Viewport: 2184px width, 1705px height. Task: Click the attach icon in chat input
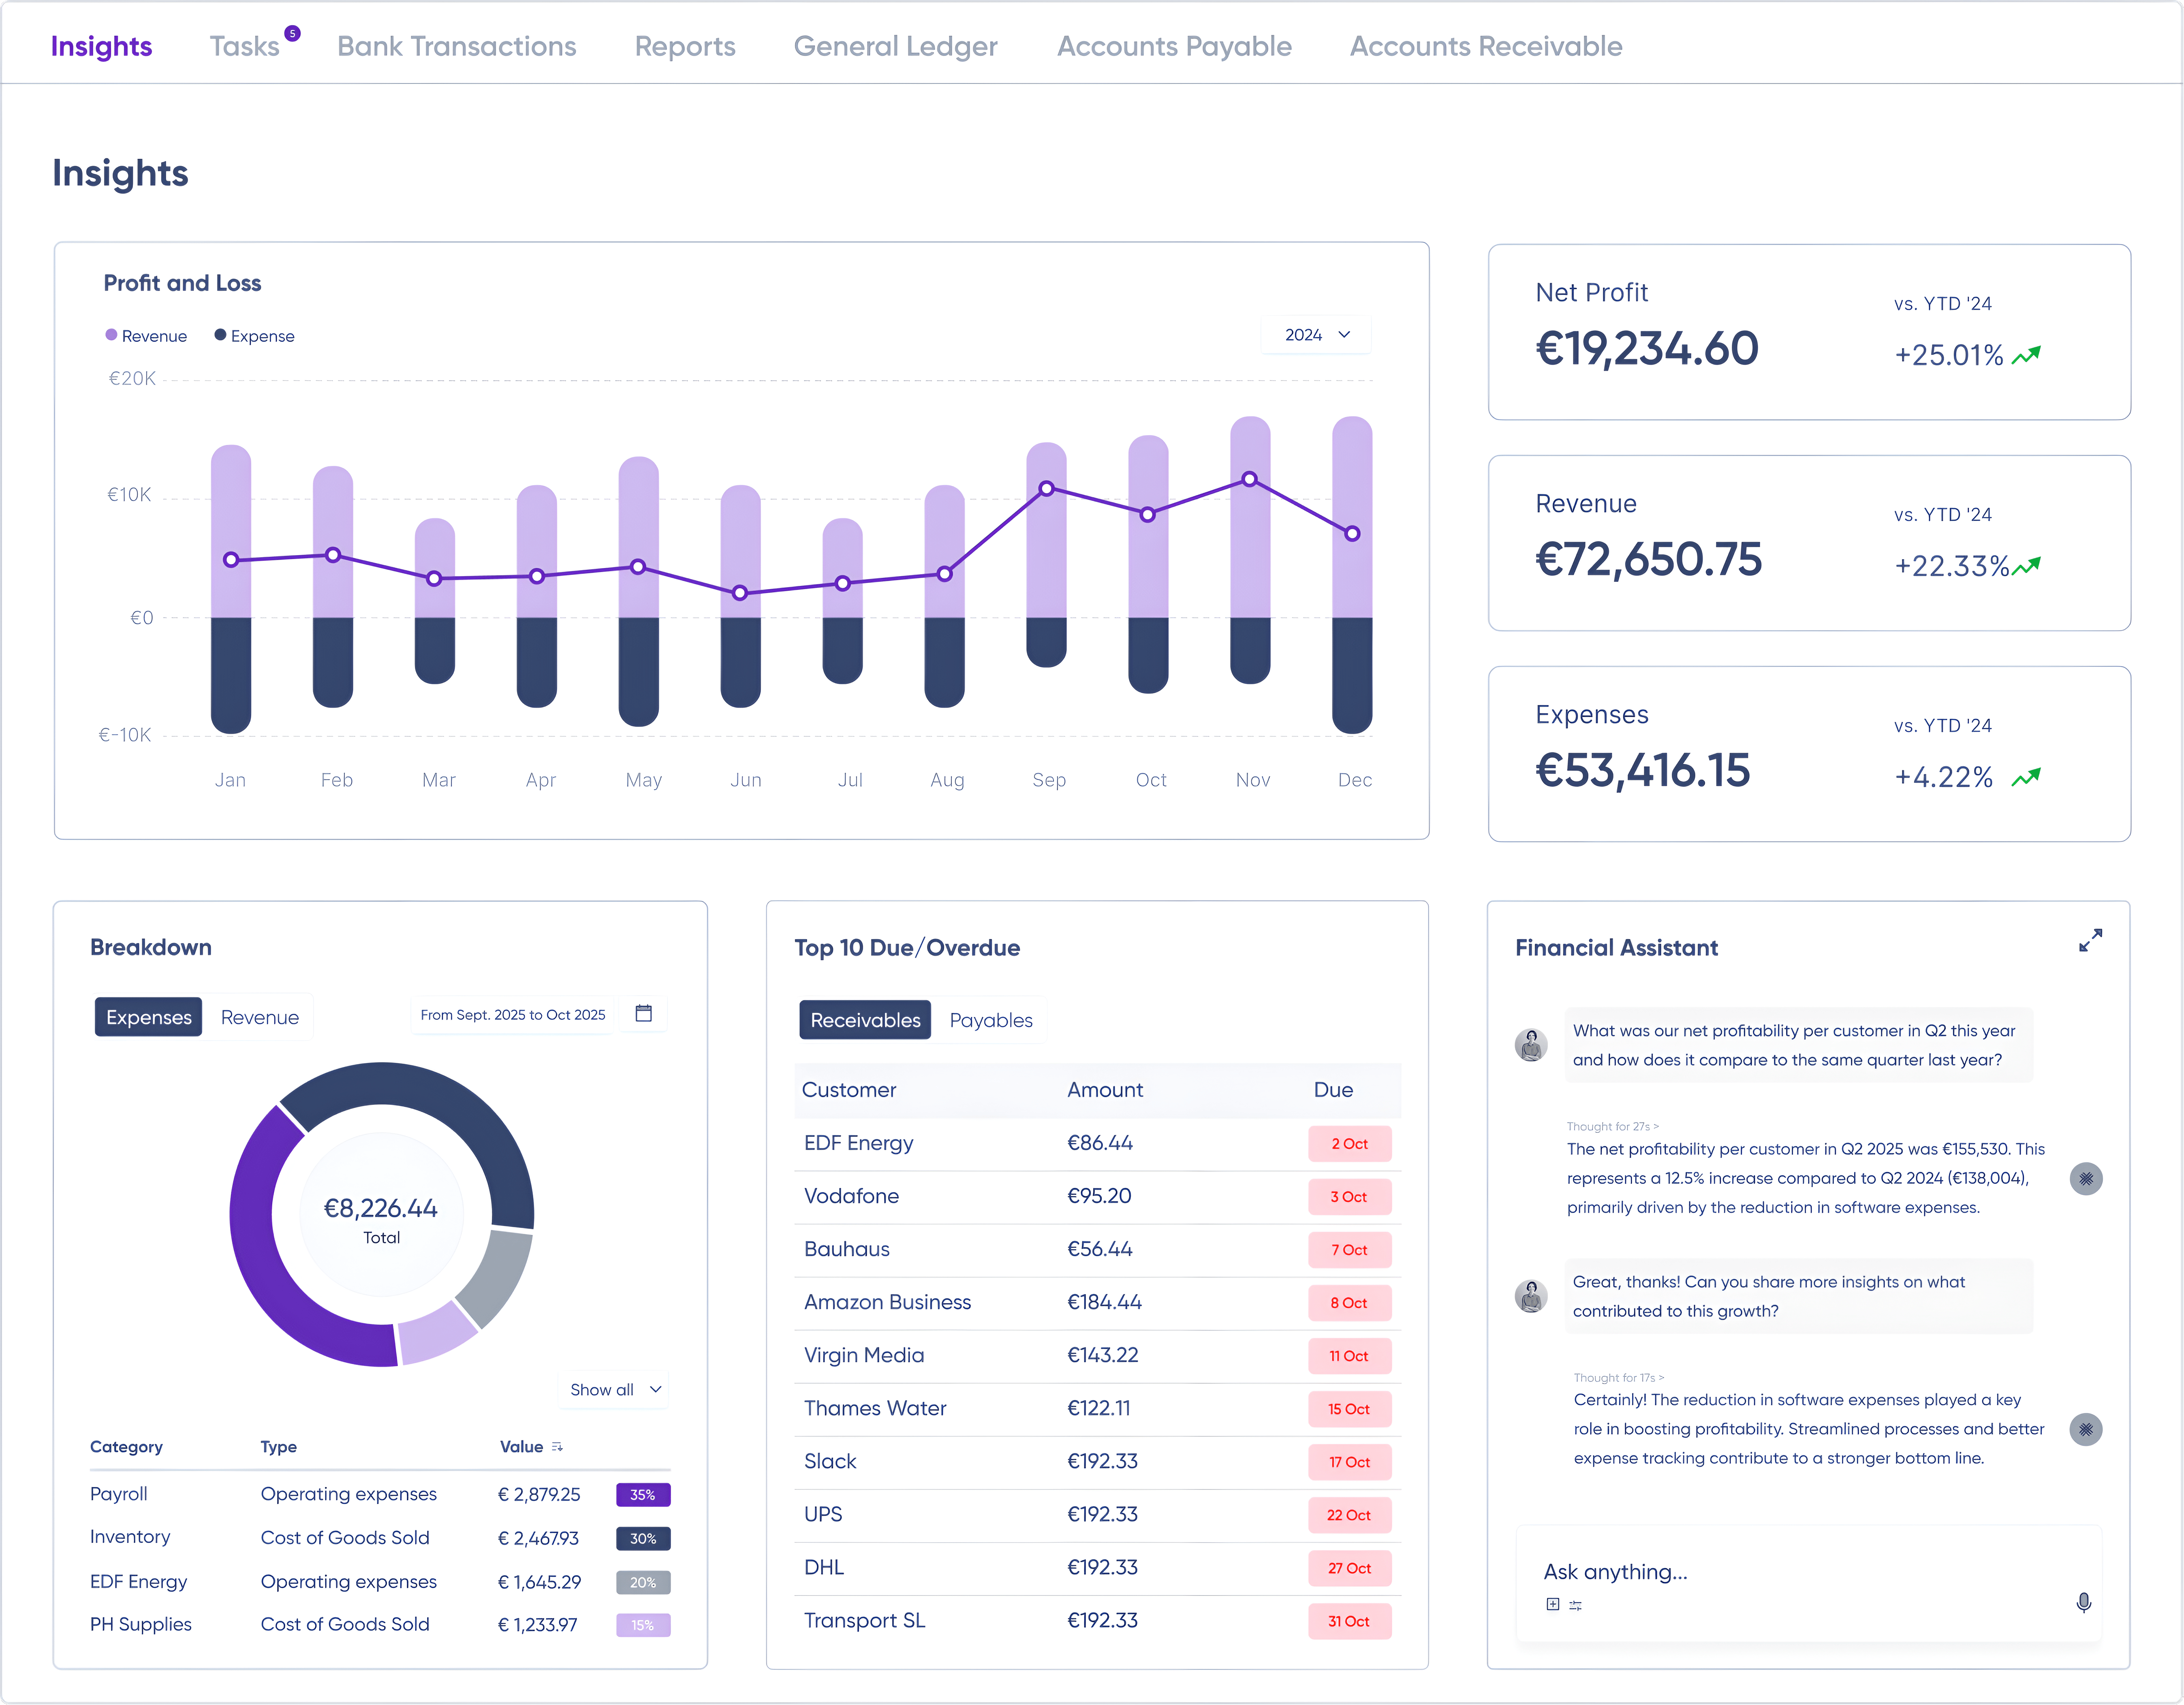coord(1553,1604)
